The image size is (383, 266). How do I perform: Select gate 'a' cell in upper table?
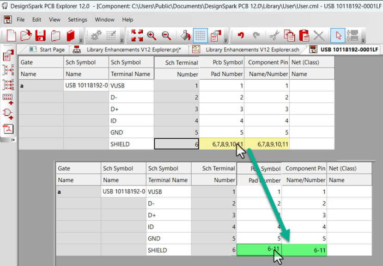click(x=41, y=86)
